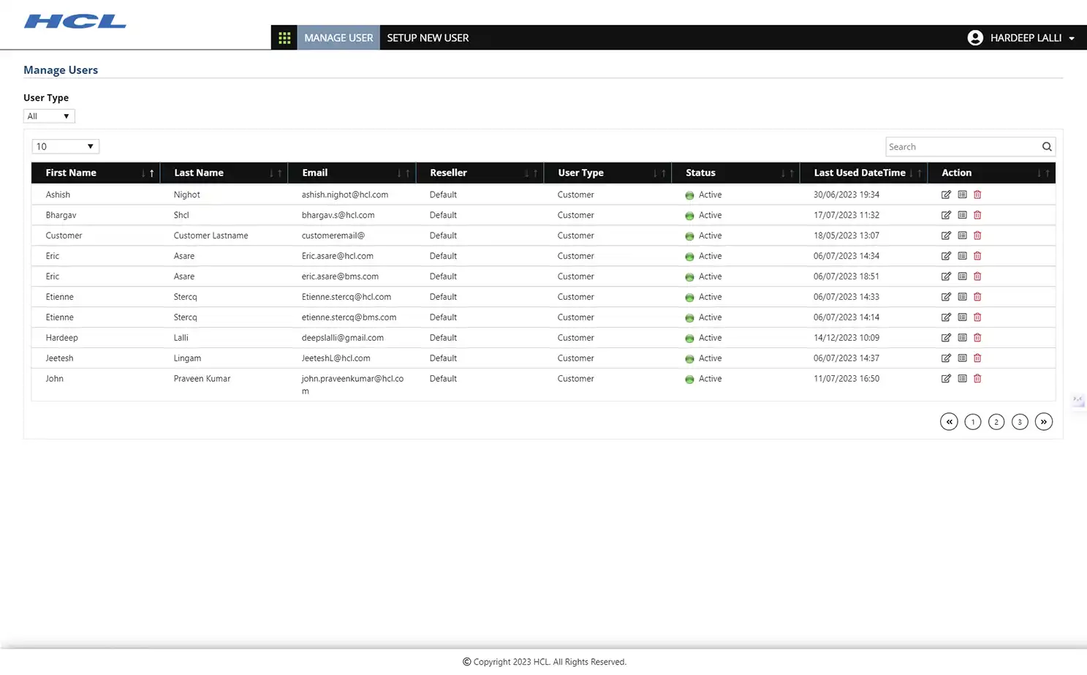Click the next page arrow button
The height and width of the screenshot is (675, 1087).
point(1043,421)
